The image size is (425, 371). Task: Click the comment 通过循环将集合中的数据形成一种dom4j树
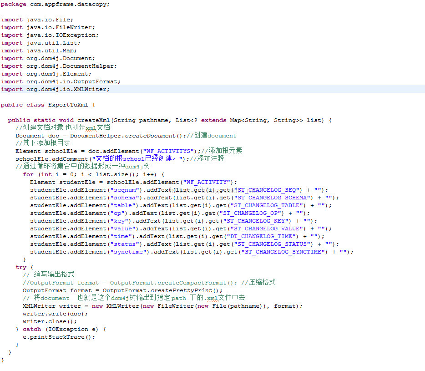(x=83, y=166)
